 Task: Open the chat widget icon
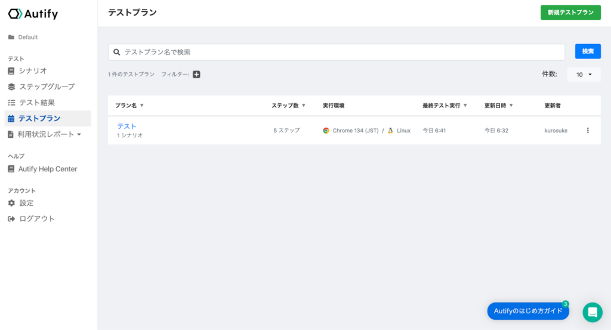(x=593, y=312)
